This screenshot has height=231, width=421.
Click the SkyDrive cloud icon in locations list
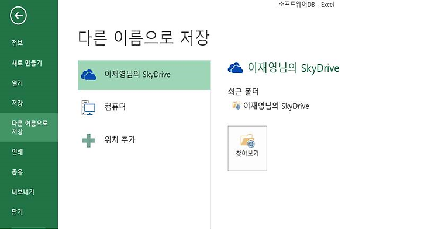[89, 75]
